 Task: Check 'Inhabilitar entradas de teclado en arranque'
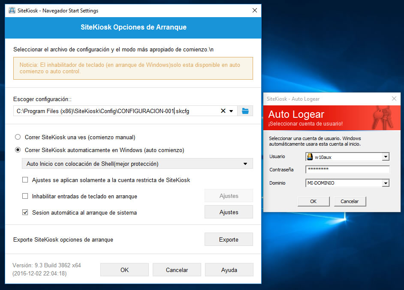[x=25, y=196]
